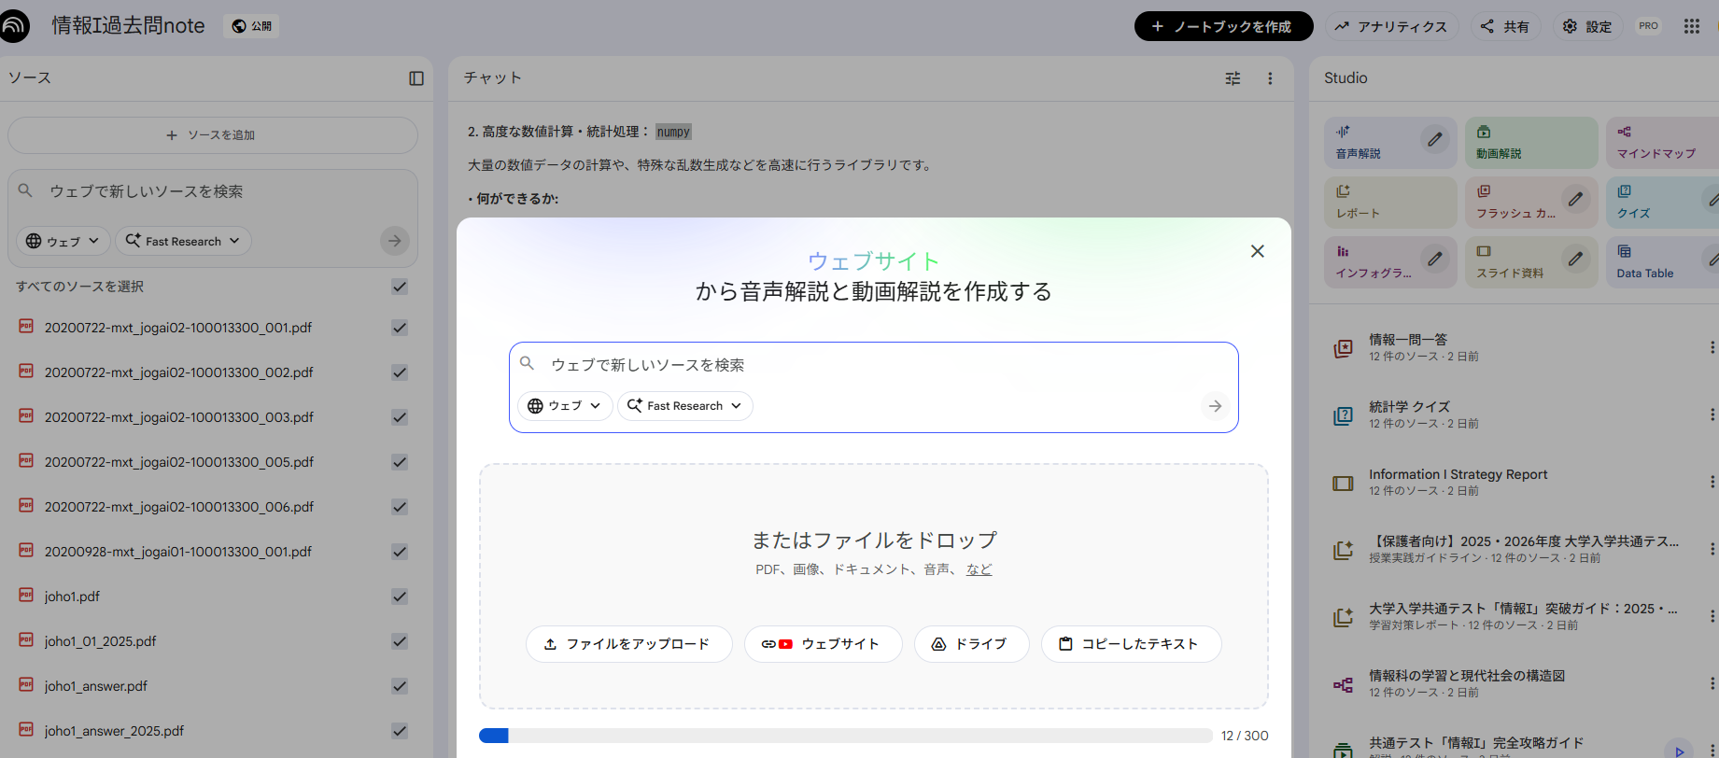The image size is (1719, 758).
Task: Open 設定
Action: [x=1587, y=26]
